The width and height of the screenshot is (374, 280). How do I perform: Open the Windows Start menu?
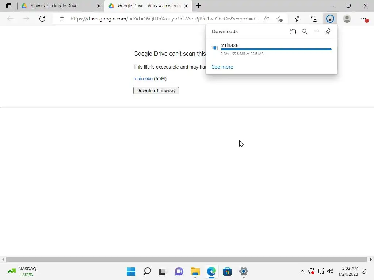[x=131, y=271]
